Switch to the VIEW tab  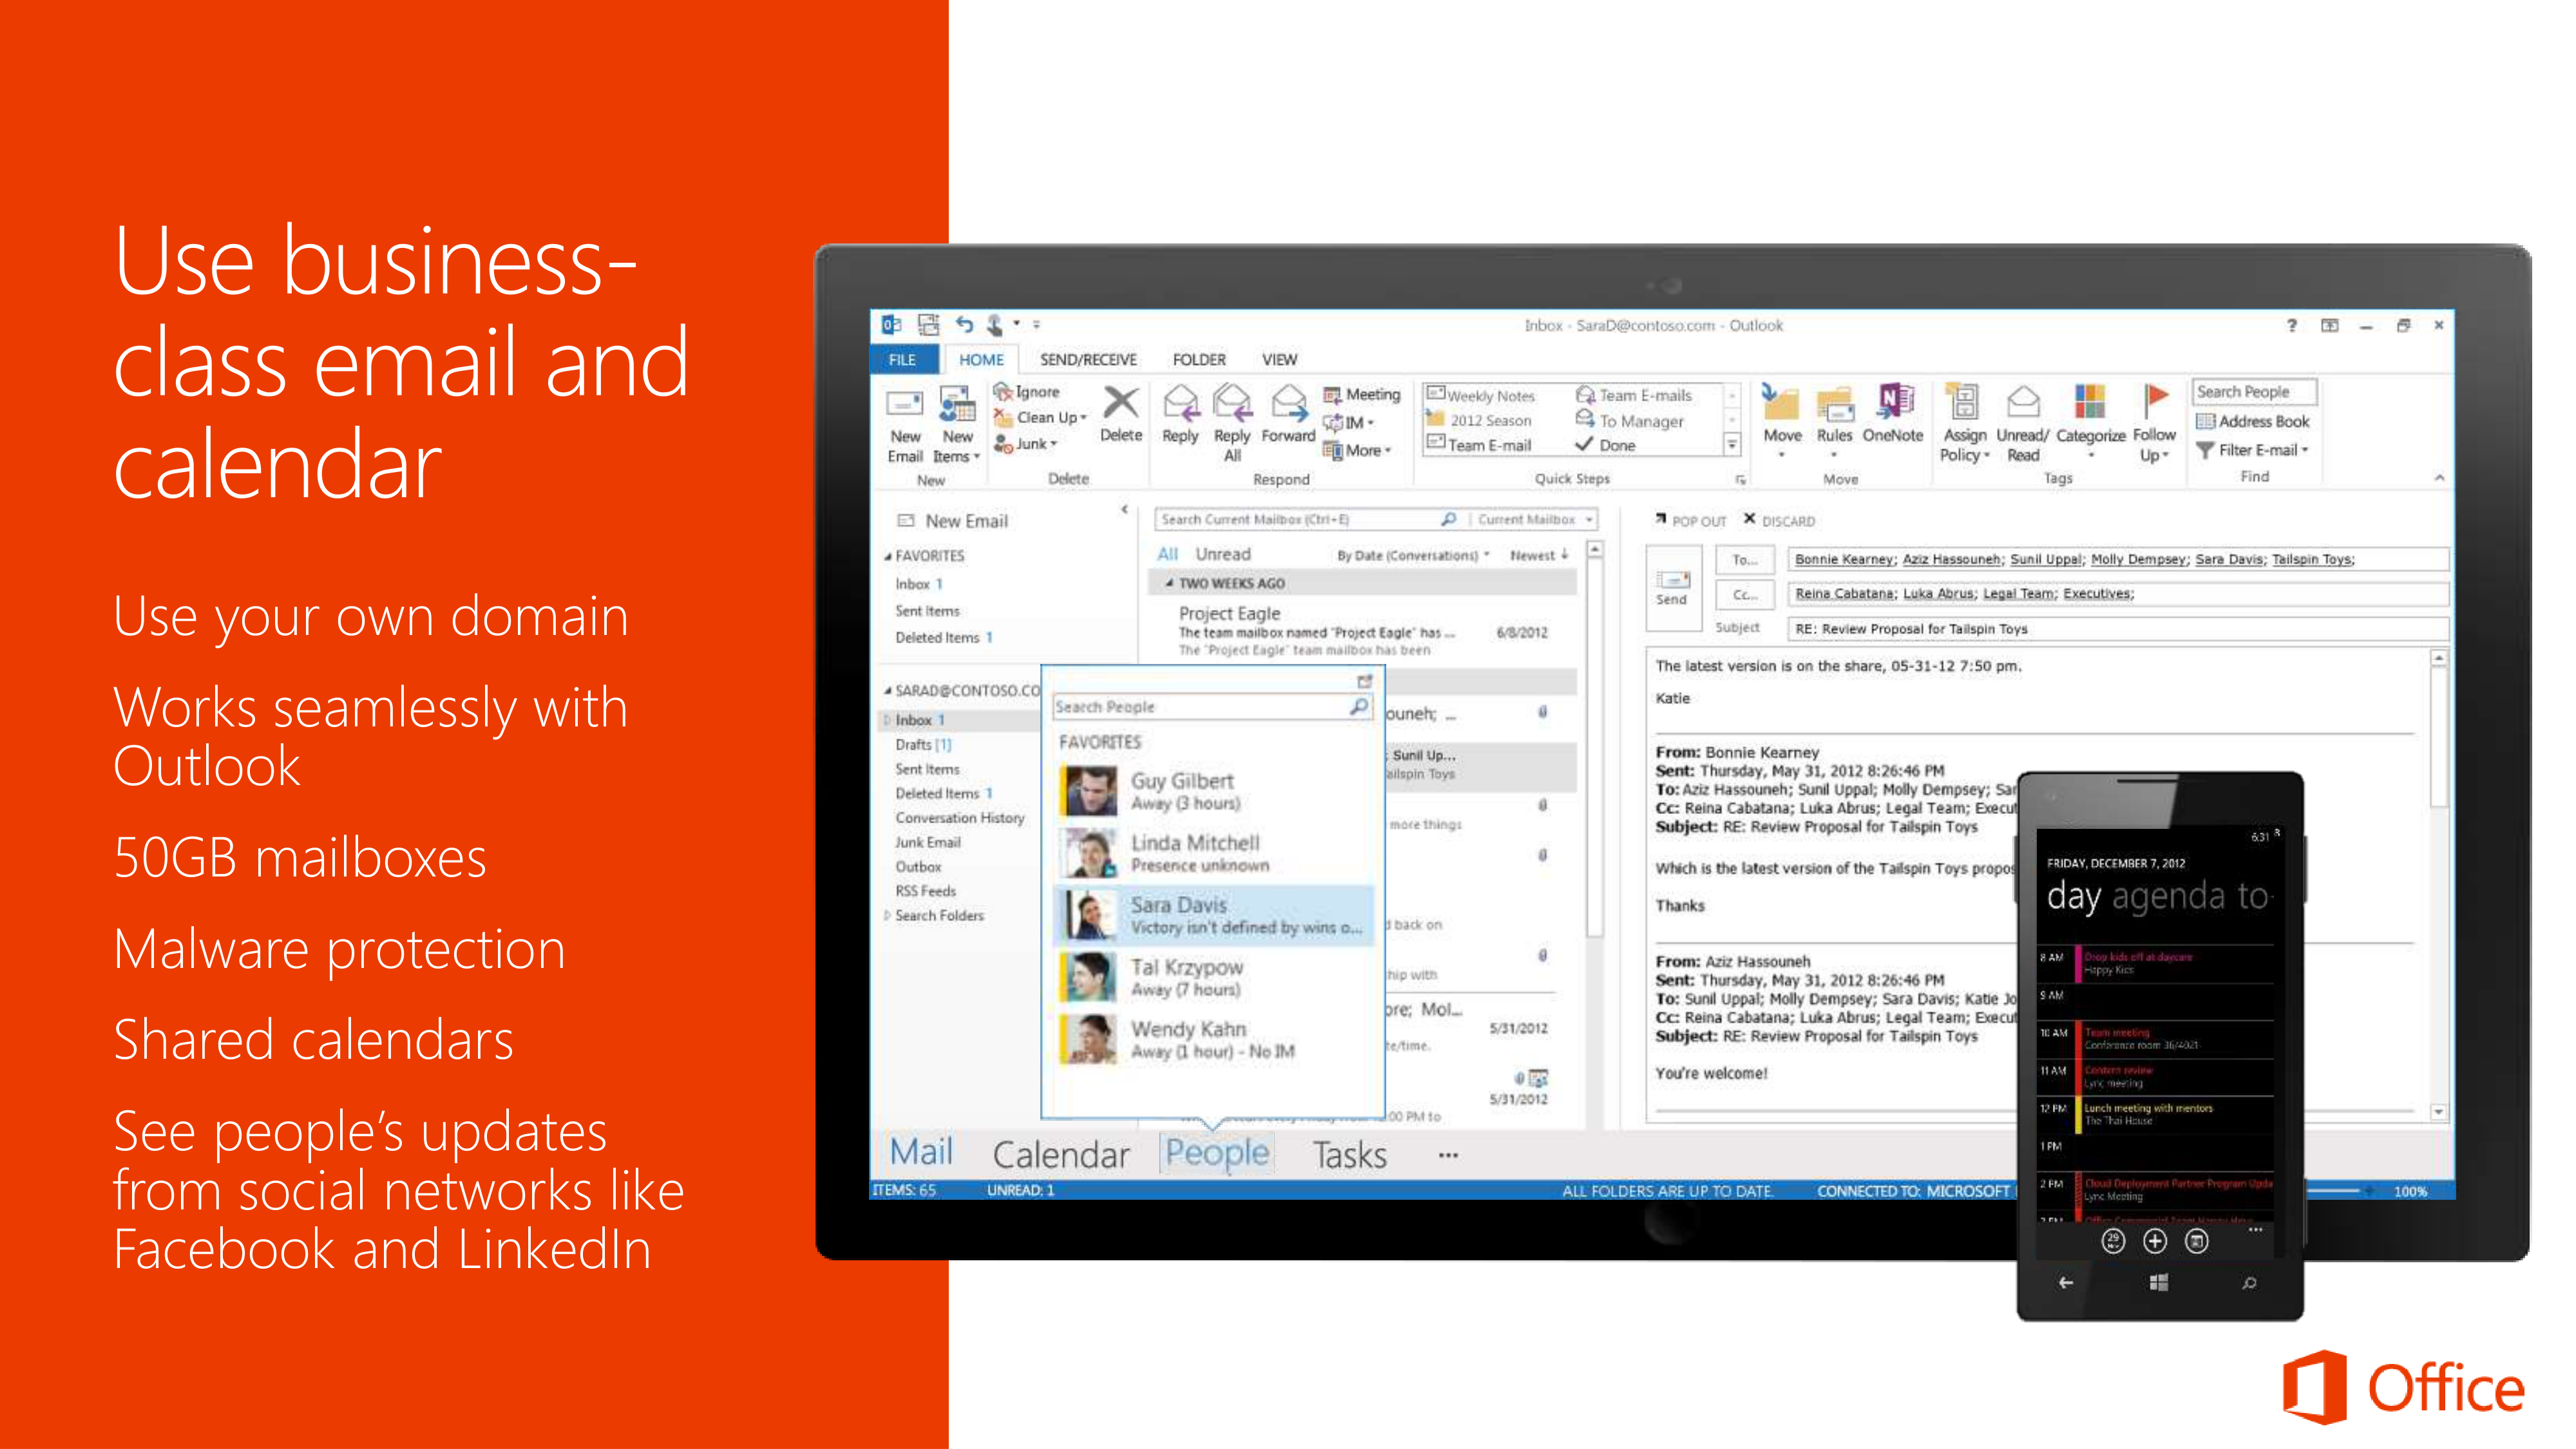click(1279, 360)
